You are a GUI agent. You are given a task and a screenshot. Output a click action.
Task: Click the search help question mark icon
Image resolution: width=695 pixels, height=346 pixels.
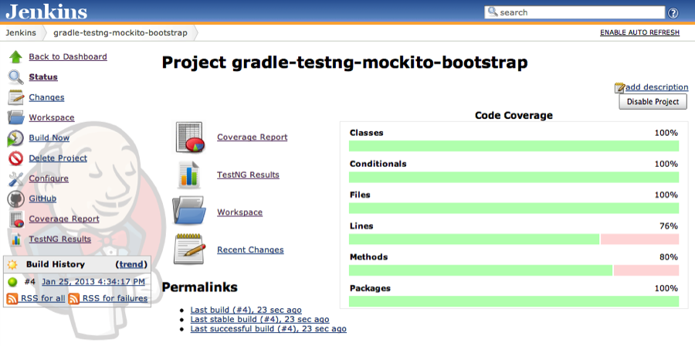point(673,13)
